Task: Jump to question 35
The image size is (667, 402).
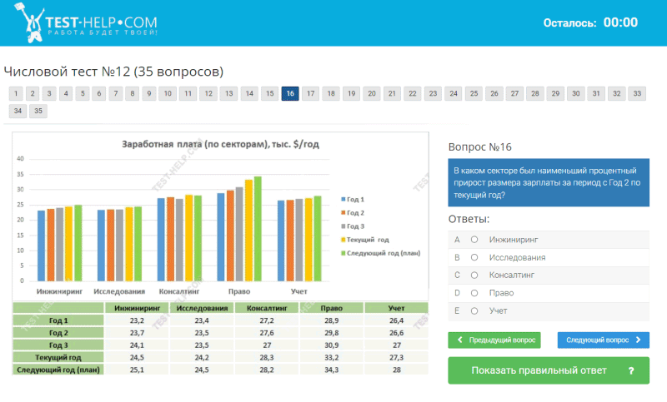Action: pos(38,110)
